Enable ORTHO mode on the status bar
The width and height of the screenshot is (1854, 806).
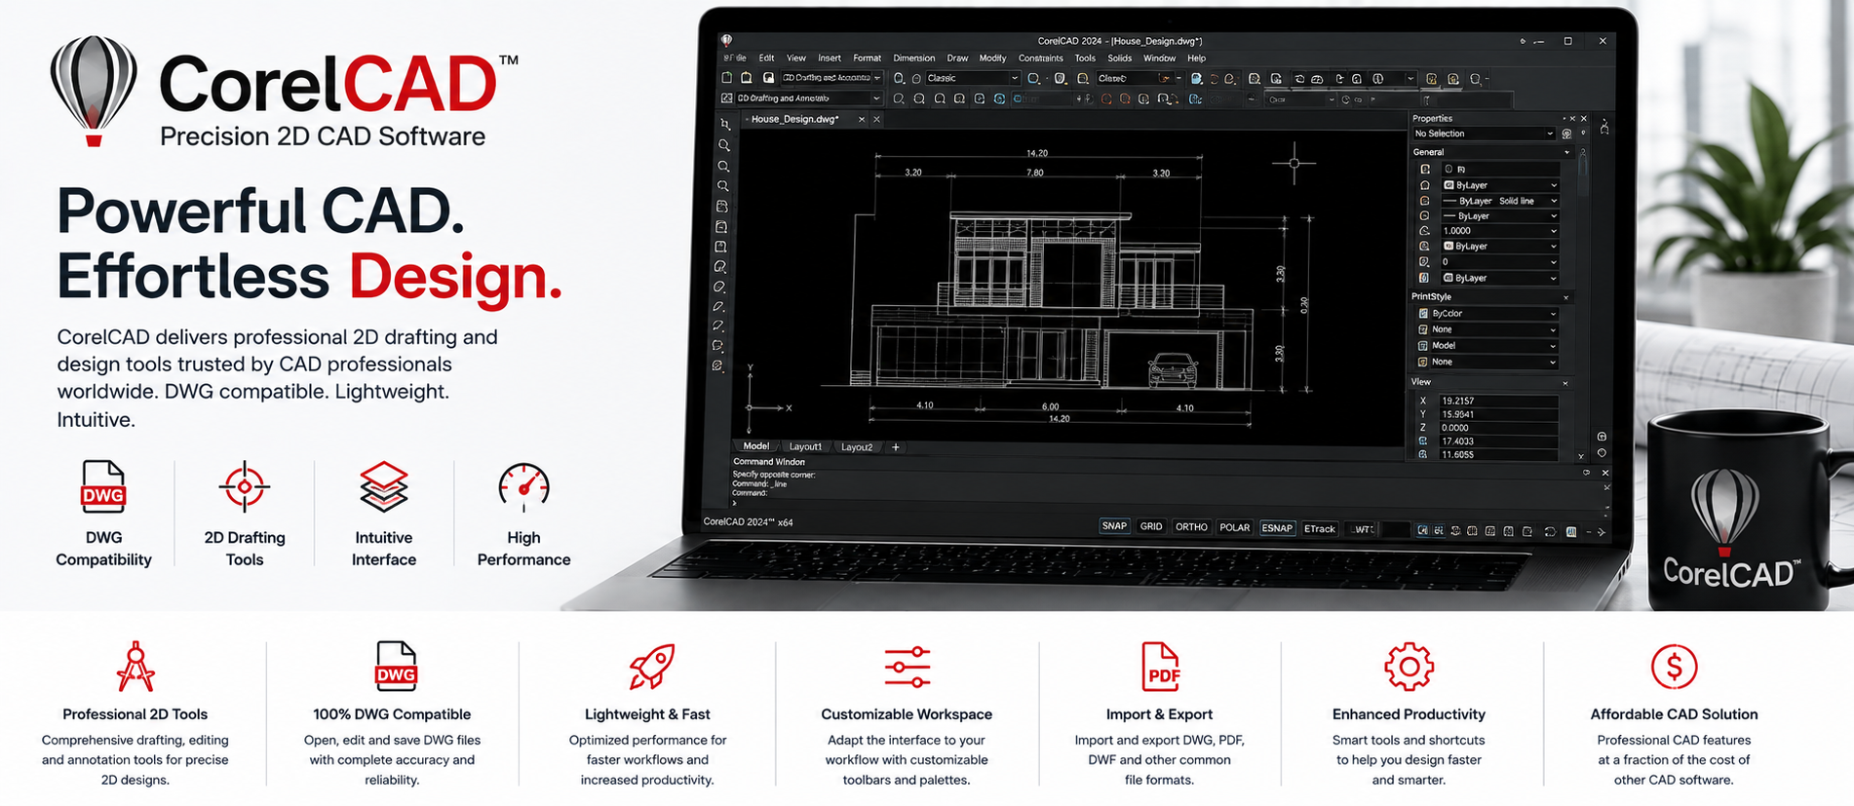point(1191,527)
